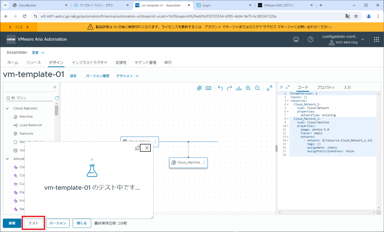Select Machine resource in palette
384x232 pixels.
coord(26,117)
